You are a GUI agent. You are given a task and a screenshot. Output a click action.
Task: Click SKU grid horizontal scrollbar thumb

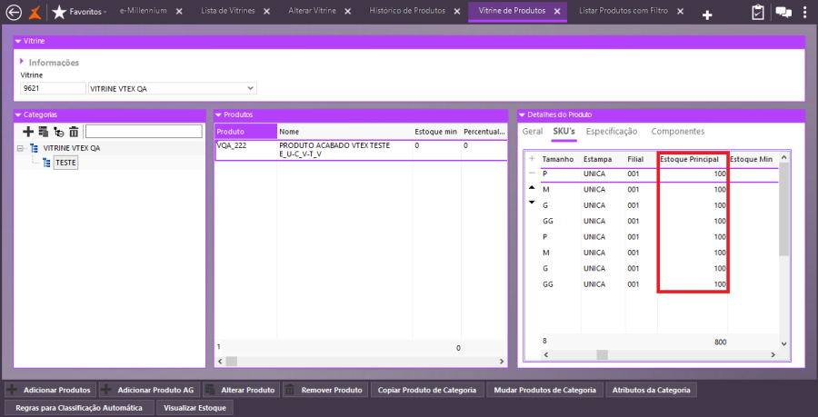pos(602,354)
